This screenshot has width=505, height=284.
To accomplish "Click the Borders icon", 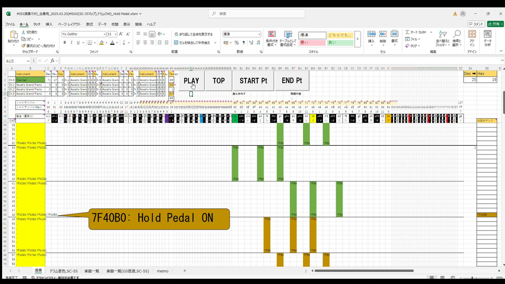I will click(90, 43).
